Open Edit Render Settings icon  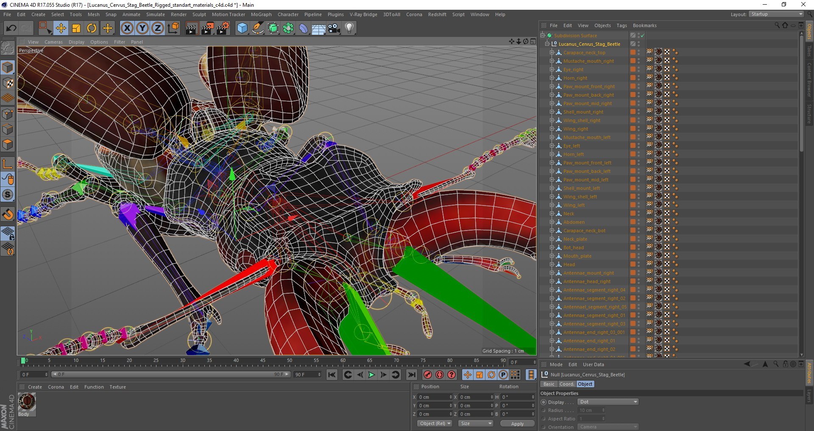coord(223,28)
